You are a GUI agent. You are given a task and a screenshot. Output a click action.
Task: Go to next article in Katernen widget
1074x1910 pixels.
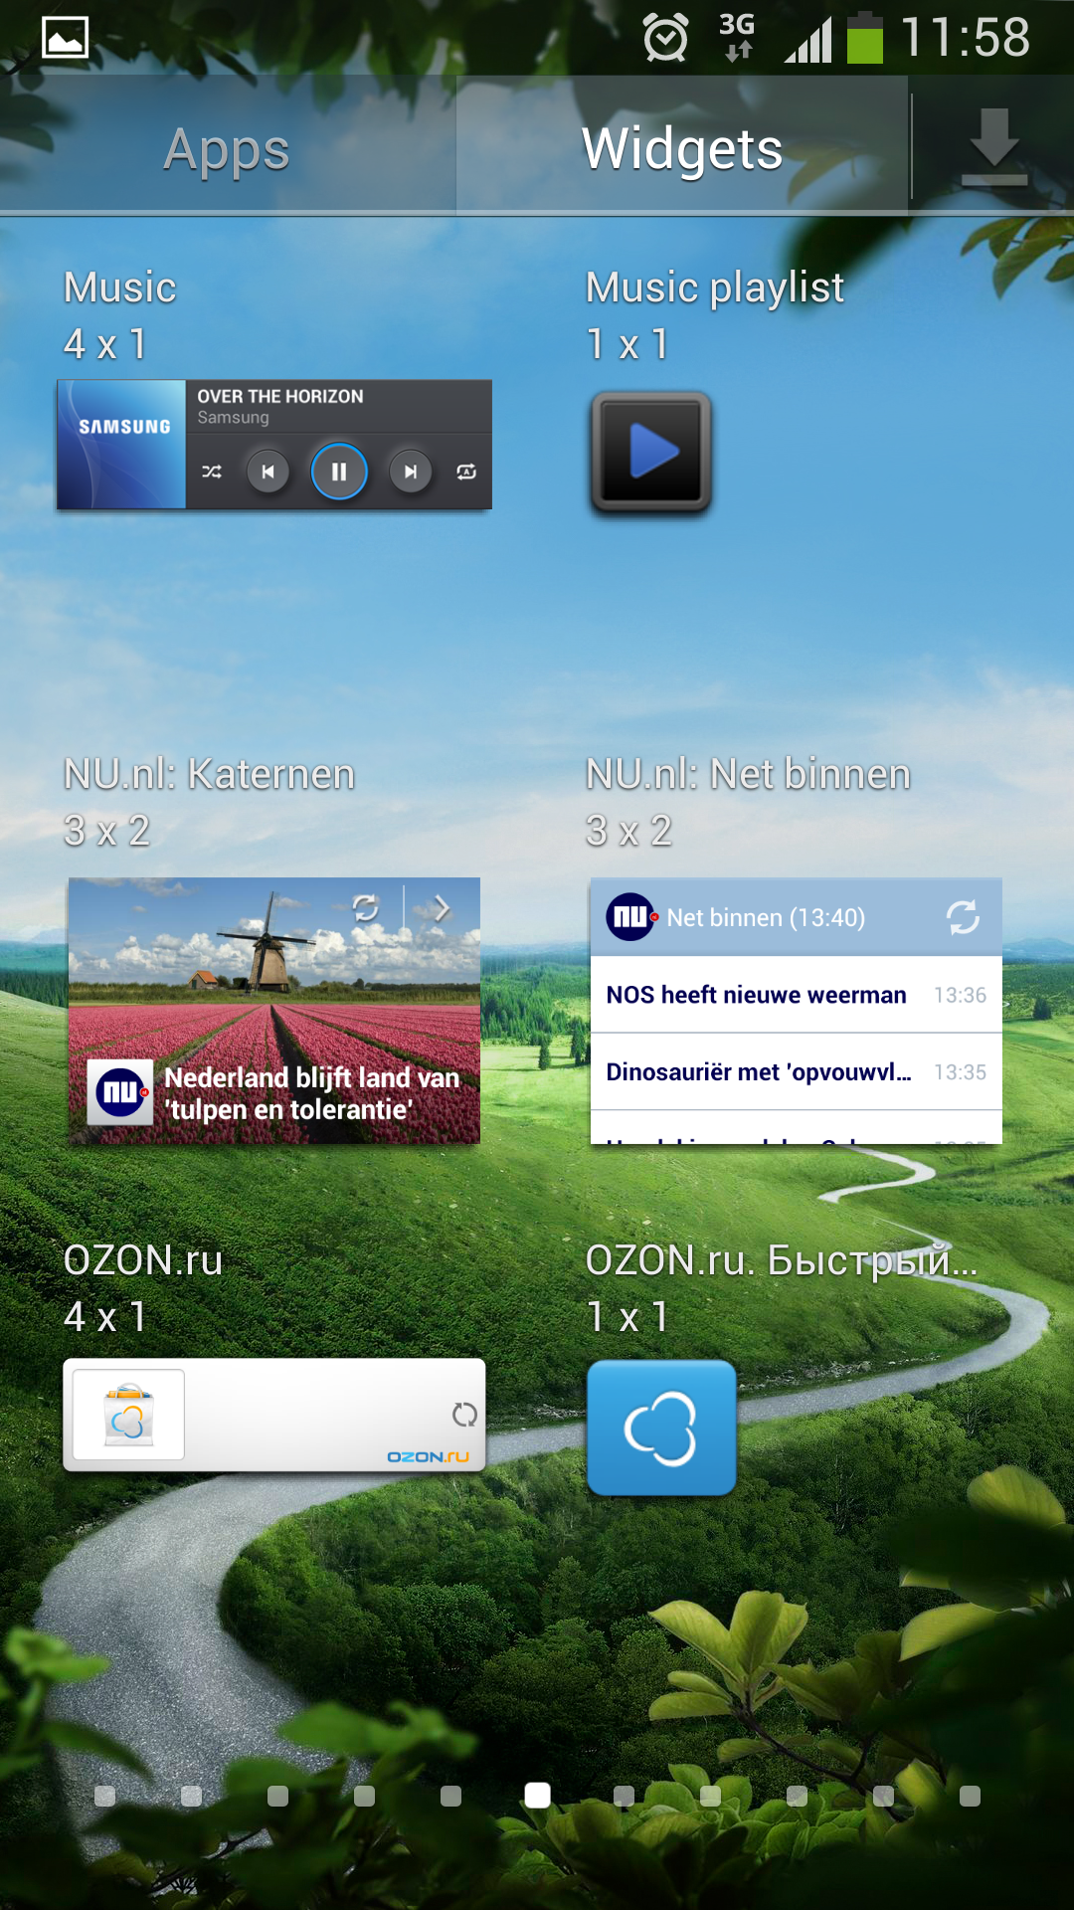click(x=443, y=907)
